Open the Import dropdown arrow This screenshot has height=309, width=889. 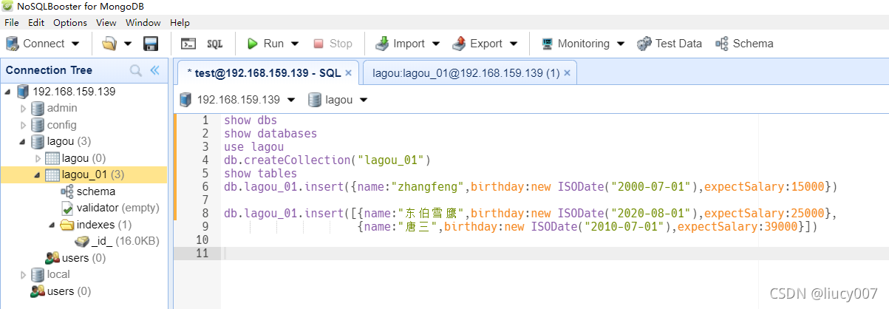[x=435, y=44]
